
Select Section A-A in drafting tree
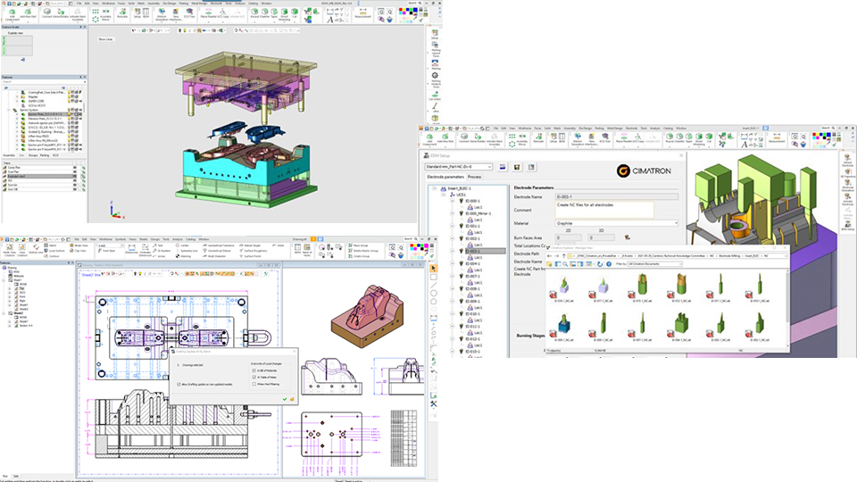click(26, 326)
